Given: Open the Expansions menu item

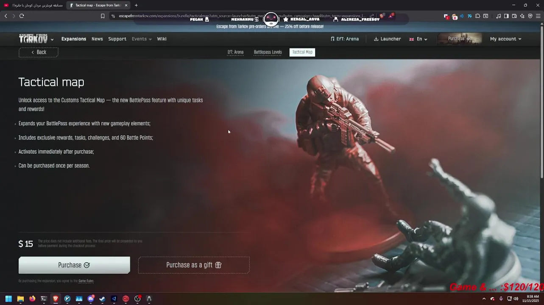Looking at the screenshot, I should 74,39.
